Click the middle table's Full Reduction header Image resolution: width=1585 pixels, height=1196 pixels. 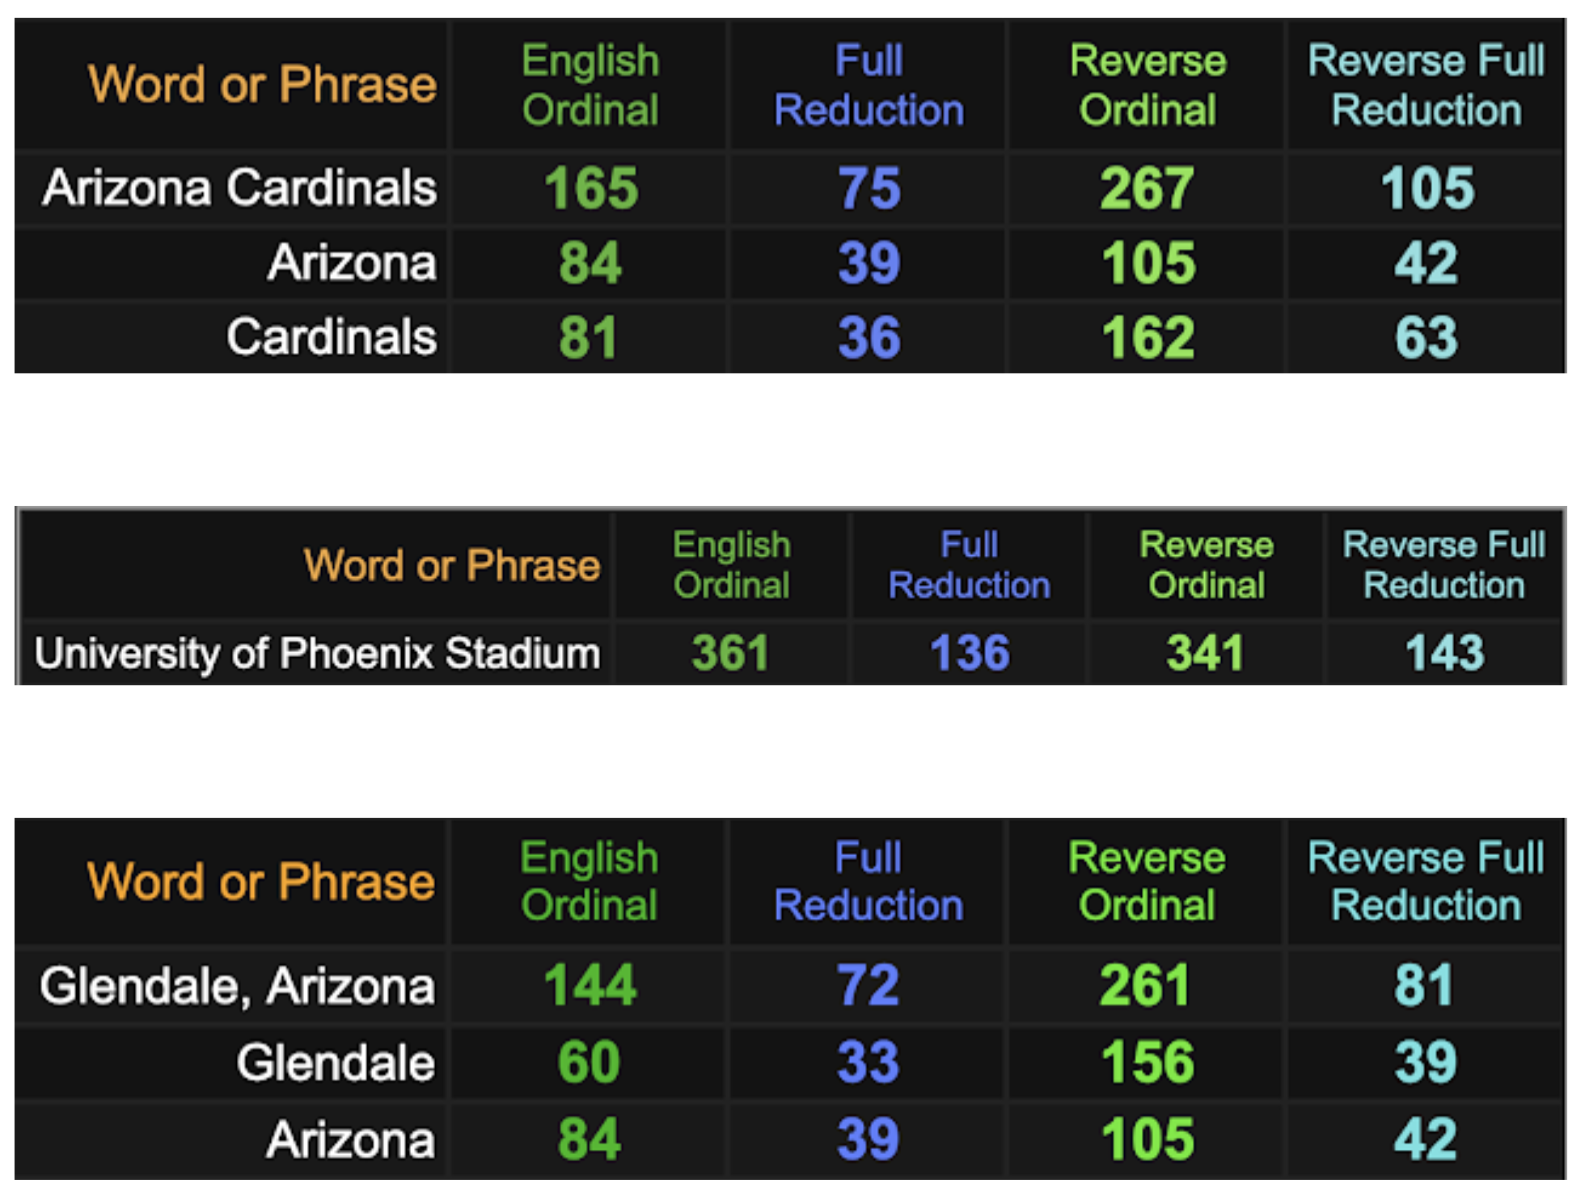pos(970,565)
